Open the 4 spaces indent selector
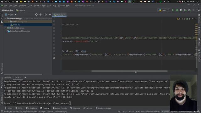This screenshot has width=201, height=113. [166, 112]
